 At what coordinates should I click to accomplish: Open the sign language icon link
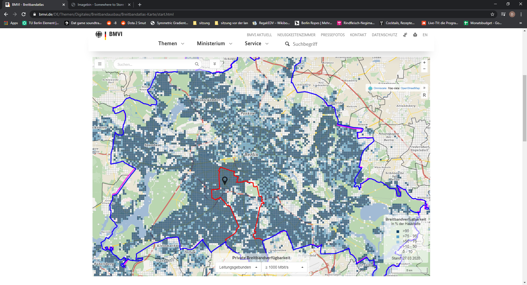(405, 35)
